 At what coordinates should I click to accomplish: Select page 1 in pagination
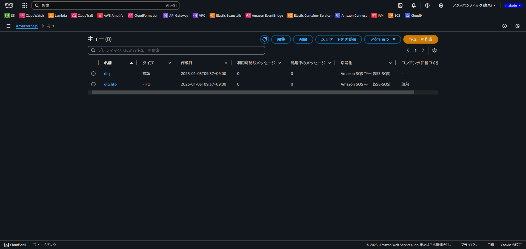416,50
